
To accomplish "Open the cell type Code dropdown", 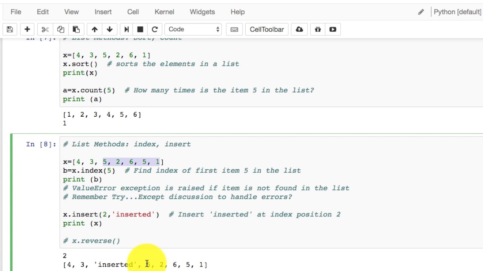I will click(x=193, y=29).
